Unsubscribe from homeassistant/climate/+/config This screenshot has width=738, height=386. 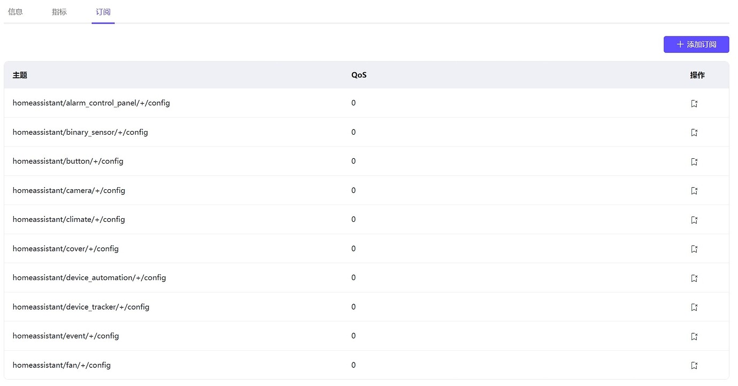click(694, 219)
